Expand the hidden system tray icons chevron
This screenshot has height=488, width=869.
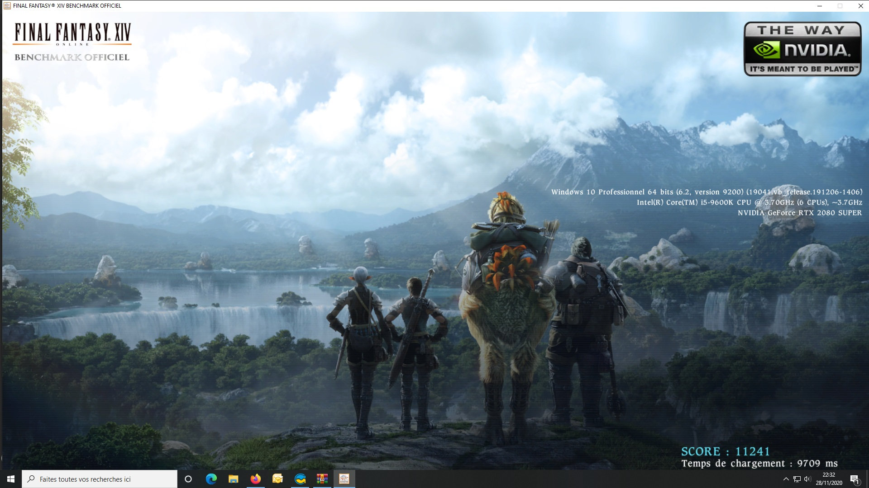pos(786,479)
